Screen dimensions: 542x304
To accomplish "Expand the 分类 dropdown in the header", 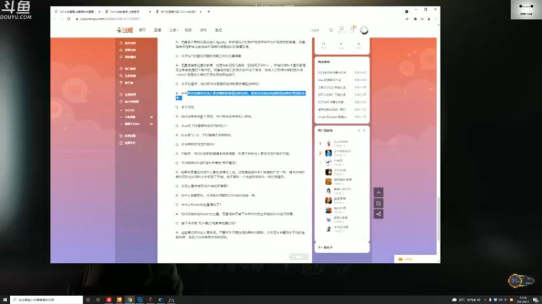I will [173, 30].
